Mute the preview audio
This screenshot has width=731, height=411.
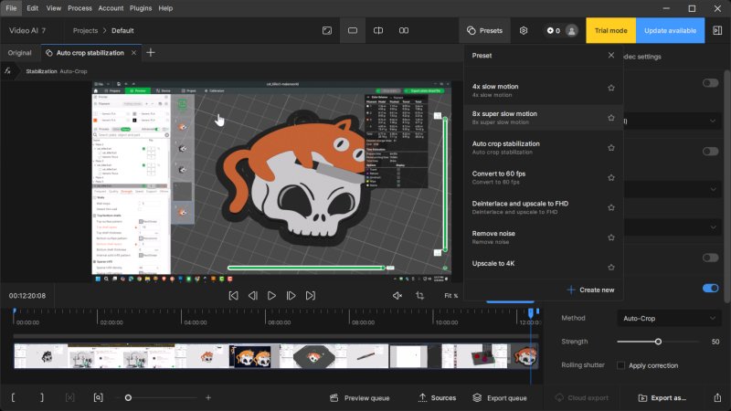pyautogui.click(x=397, y=296)
